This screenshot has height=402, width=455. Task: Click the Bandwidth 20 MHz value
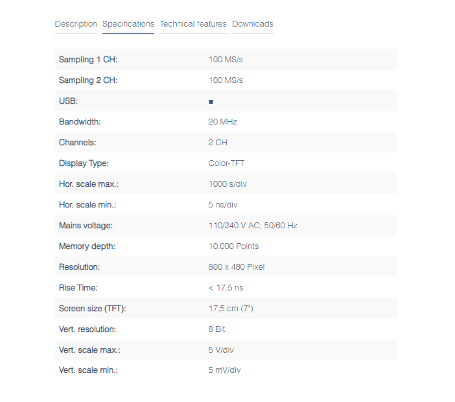pos(222,122)
